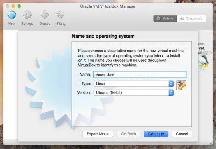Click the gear icon in Details tab
The width and height of the screenshot is (216, 149).
tap(158, 18)
